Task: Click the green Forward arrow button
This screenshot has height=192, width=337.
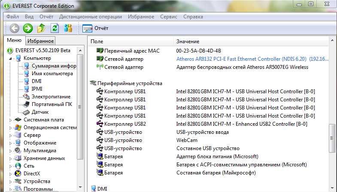Action: (x=28, y=28)
